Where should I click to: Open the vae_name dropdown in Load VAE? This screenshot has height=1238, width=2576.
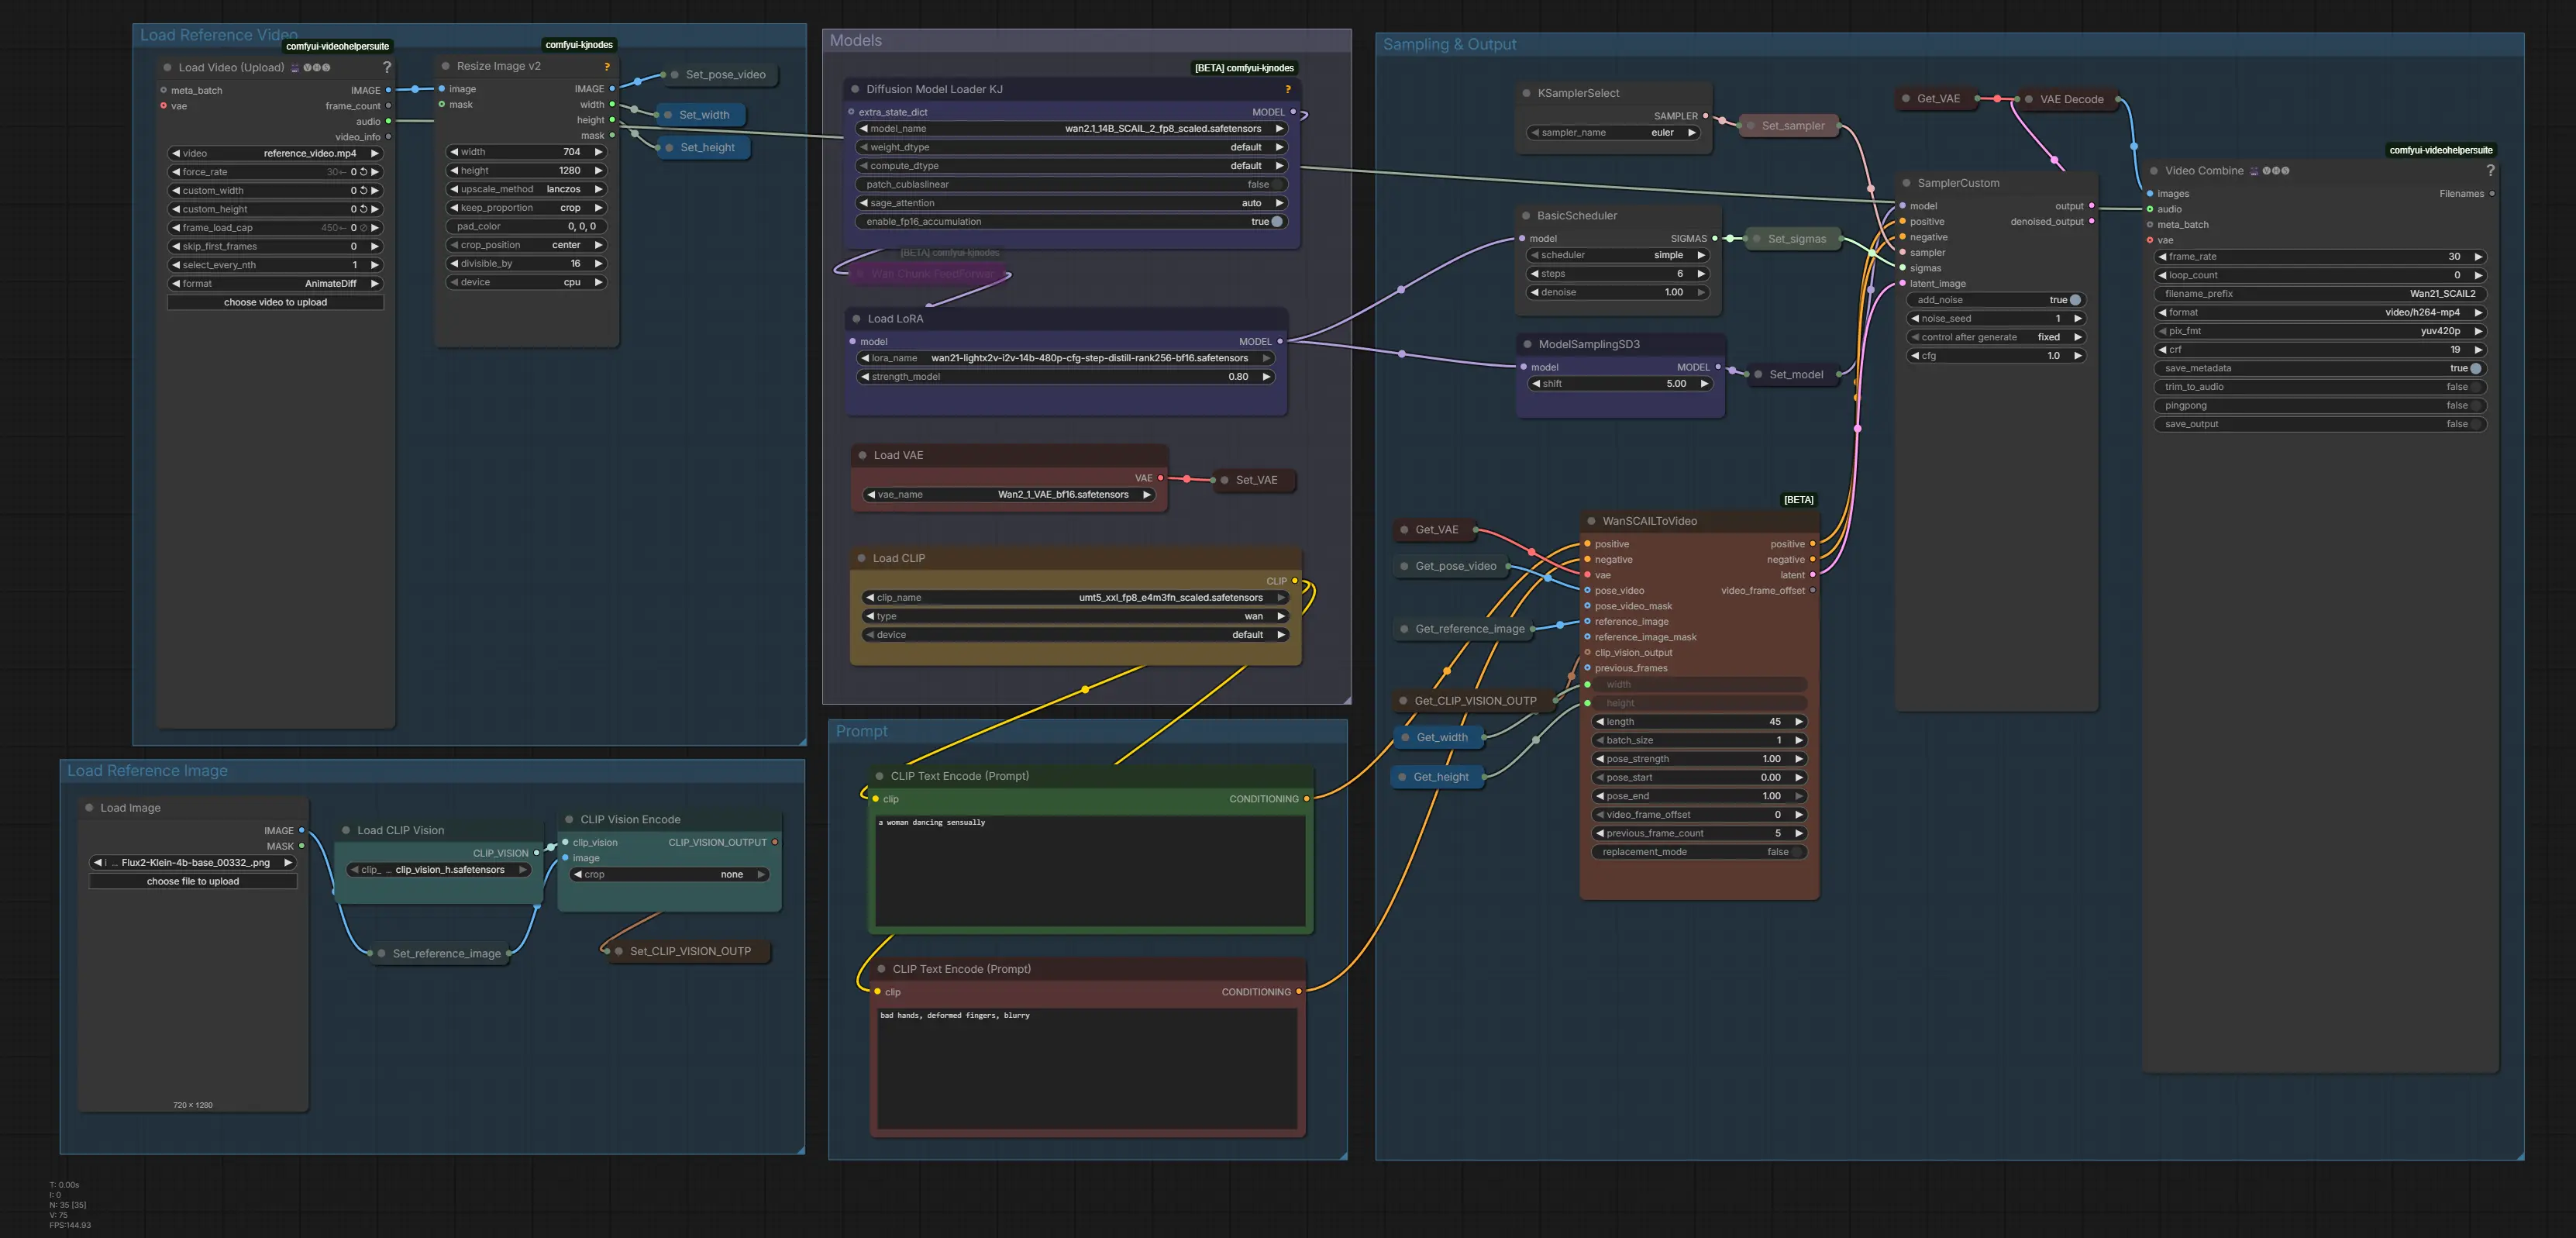[x=1010, y=495]
